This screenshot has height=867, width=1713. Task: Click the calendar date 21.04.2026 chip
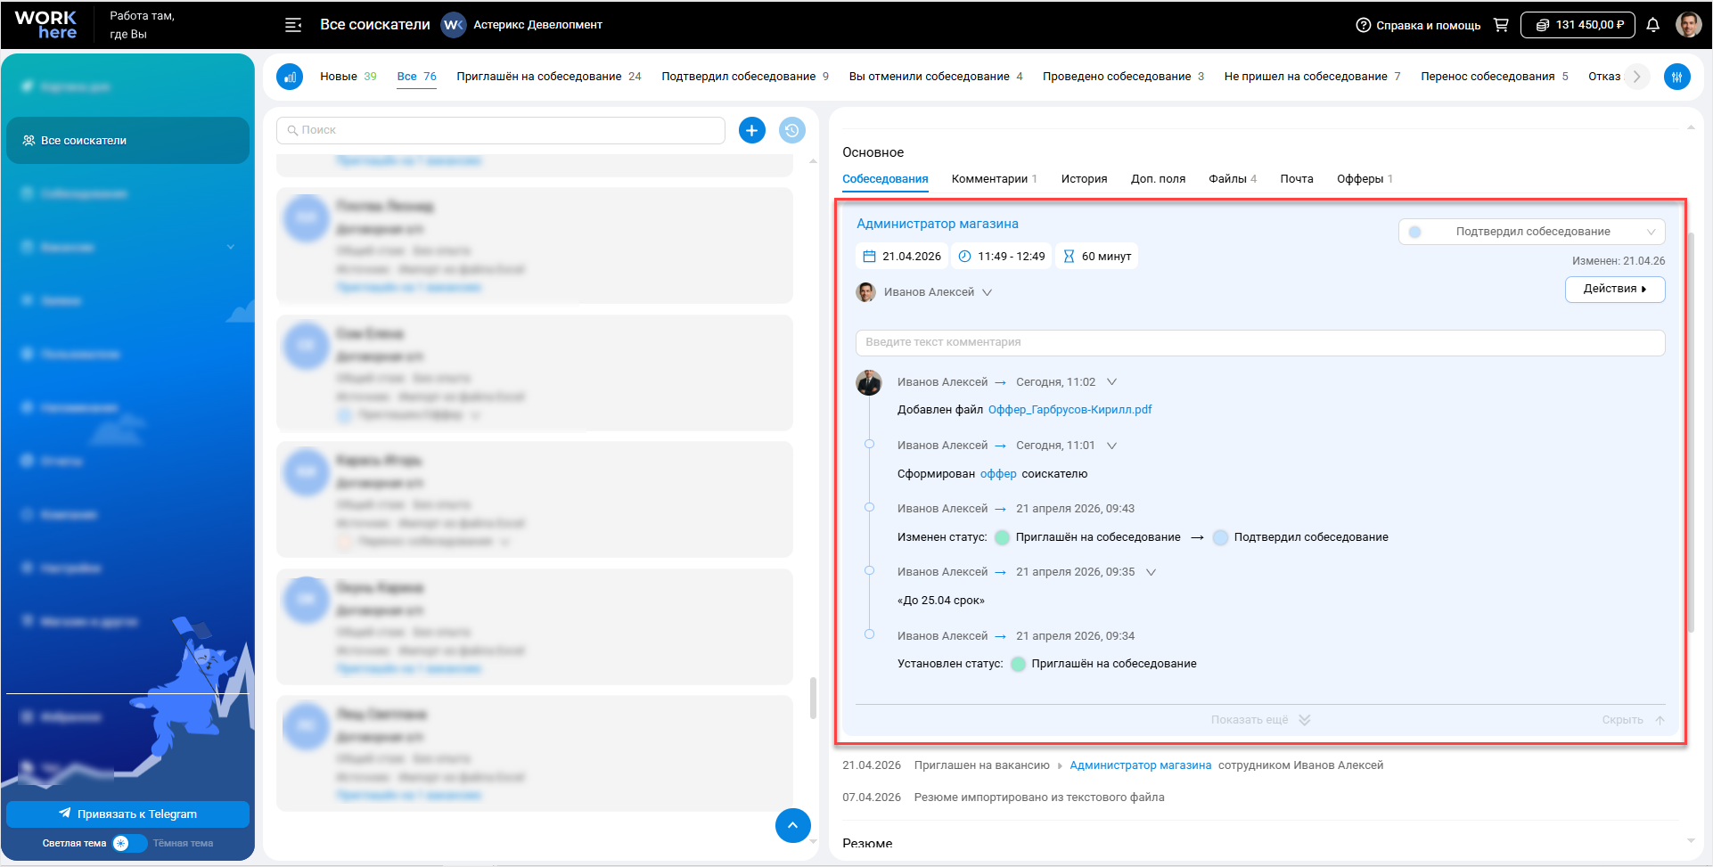point(902,257)
